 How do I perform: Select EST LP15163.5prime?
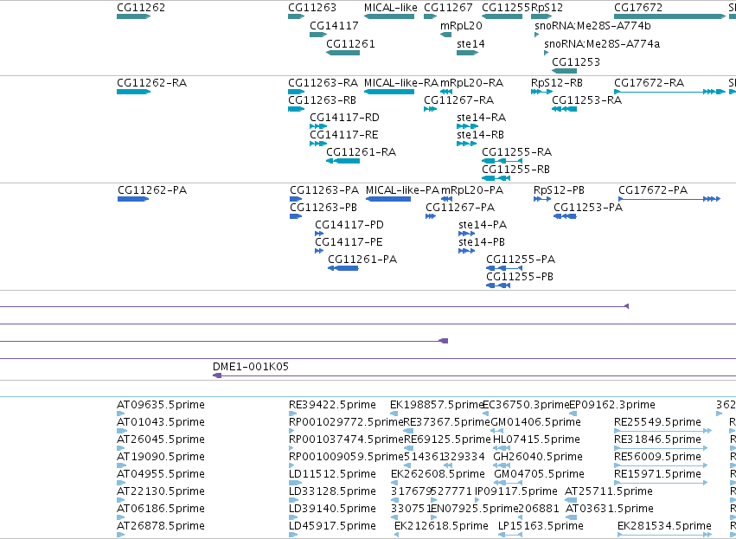pos(509,535)
